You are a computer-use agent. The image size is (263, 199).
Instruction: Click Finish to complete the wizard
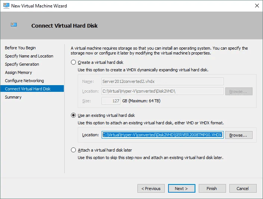pyautogui.click(x=212, y=189)
